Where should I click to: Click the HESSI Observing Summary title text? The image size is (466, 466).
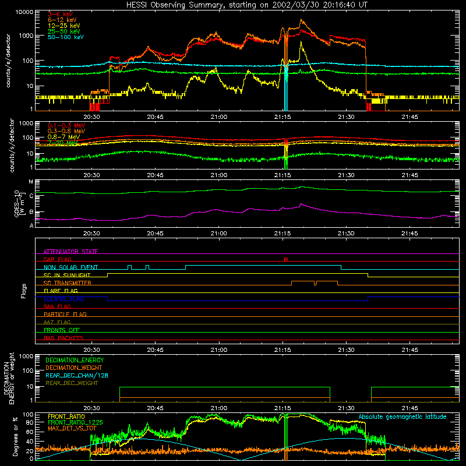click(x=246, y=5)
